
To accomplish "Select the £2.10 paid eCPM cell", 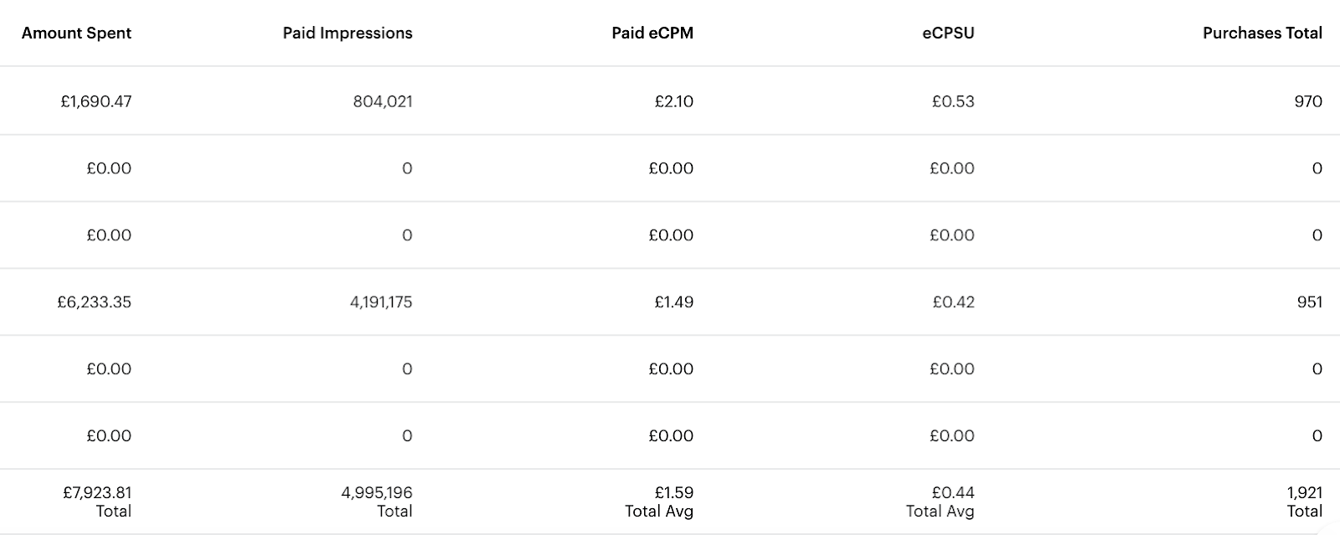I will click(x=673, y=101).
